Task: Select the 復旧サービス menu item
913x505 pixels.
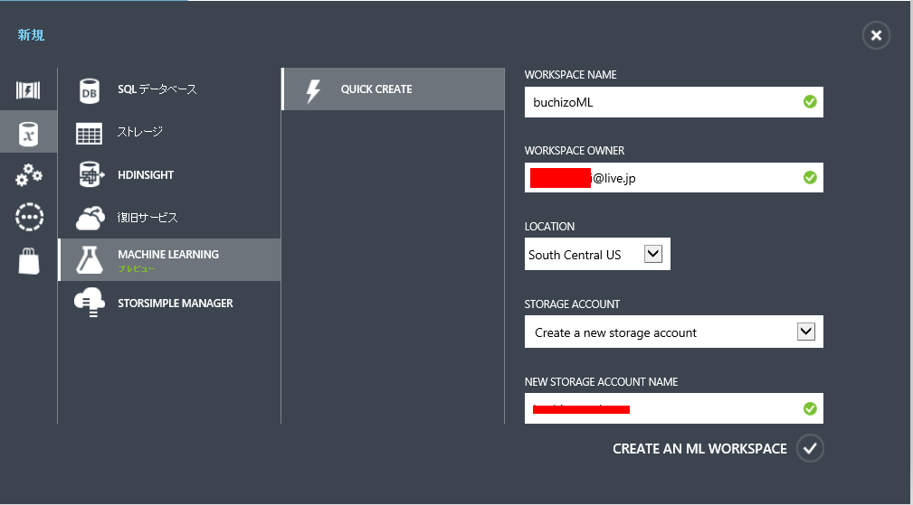Action: [147, 218]
